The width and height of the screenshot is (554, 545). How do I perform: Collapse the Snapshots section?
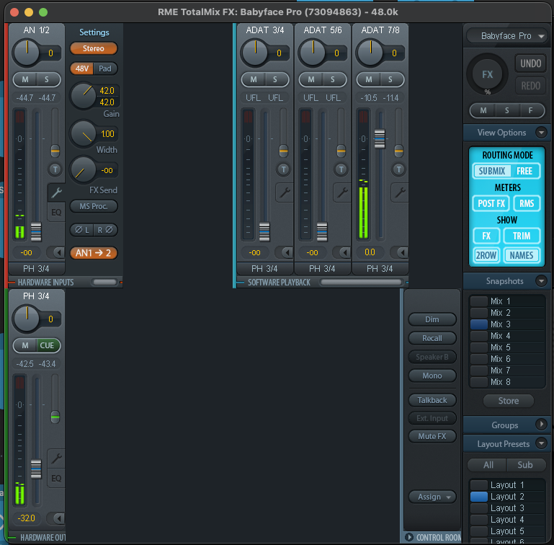541,281
